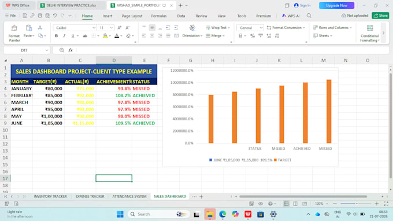Click the Save icon in quick toolbar
The width and height of the screenshot is (393, 221).
25,16
